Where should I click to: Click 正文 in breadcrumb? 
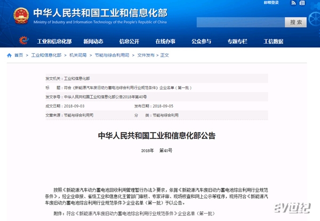tap(164, 55)
